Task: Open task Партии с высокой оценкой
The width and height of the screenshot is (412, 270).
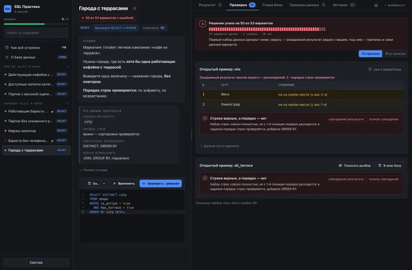Action: (36, 94)
